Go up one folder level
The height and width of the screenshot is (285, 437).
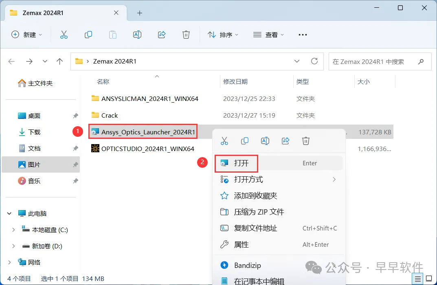tap(59, 61)
